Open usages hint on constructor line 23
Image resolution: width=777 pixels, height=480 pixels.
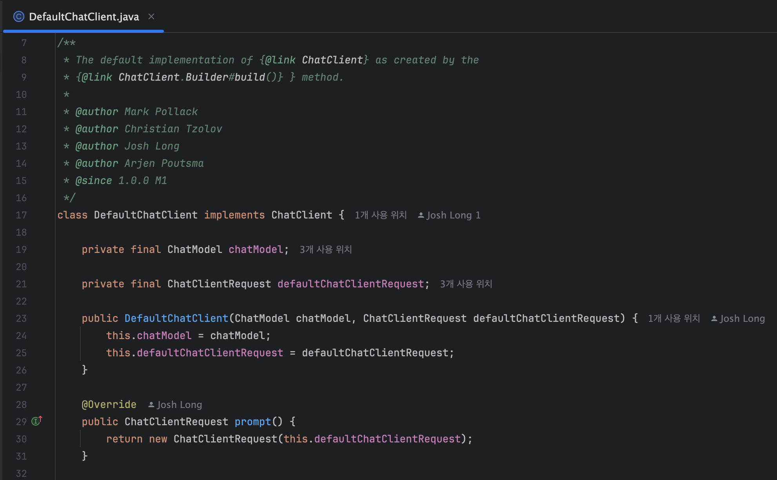(674, 319)
